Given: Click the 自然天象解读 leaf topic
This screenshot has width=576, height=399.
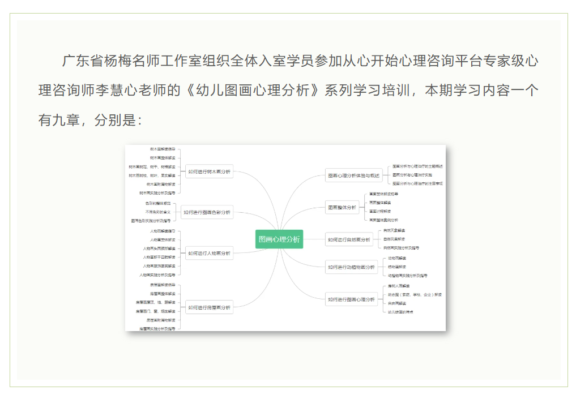Looking at the screenshot, I should (394, 230).
